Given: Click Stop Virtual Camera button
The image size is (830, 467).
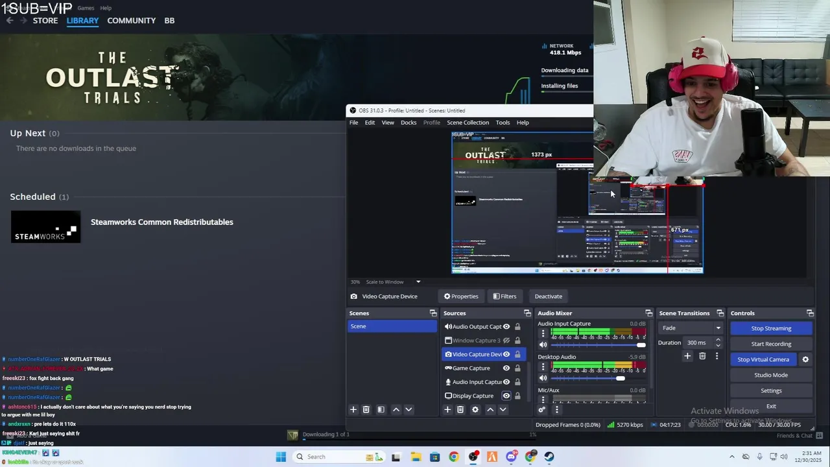Looking at the screenshot, I should pos(763,359).
